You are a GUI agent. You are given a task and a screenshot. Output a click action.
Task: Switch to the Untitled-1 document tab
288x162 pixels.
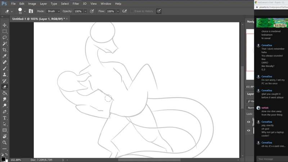click(39, 19)
